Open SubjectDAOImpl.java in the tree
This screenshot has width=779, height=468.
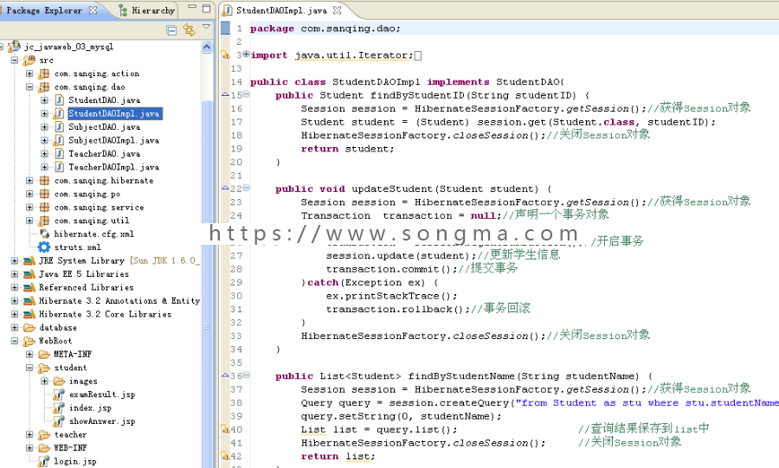pos(113,140)
